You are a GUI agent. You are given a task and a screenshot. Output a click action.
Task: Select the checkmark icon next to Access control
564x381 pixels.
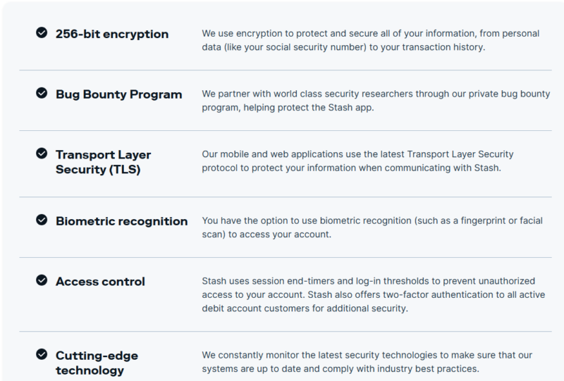42,280
